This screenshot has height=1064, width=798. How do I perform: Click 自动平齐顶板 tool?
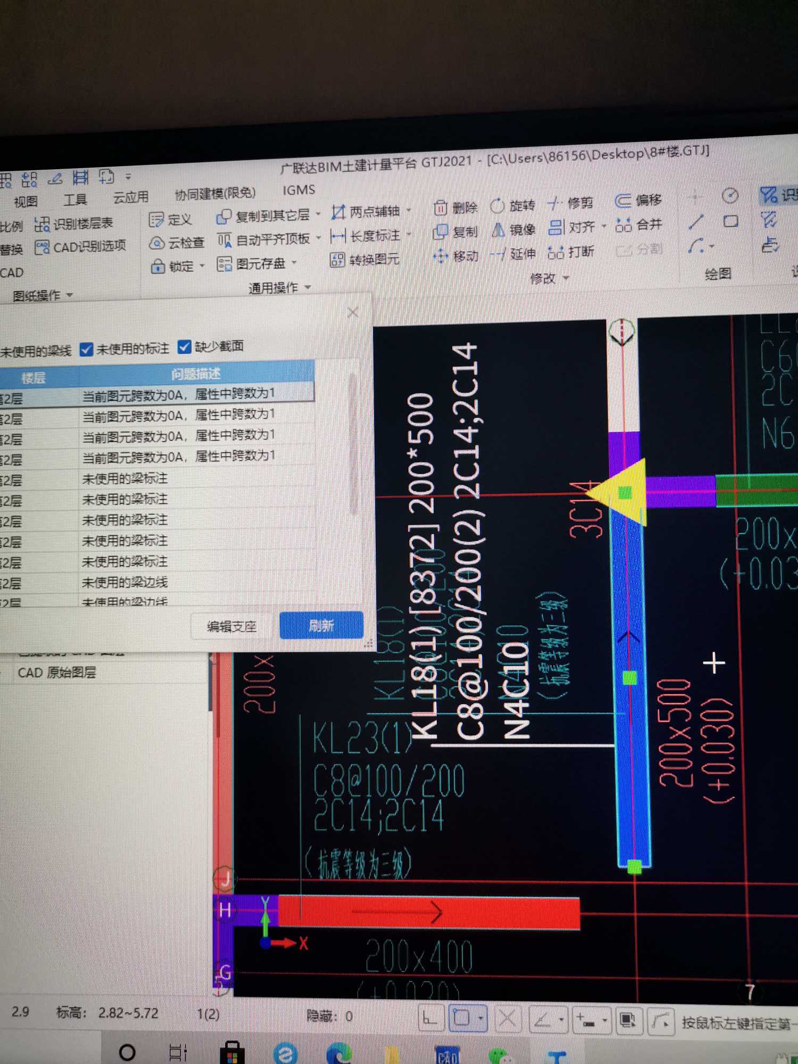263,239
